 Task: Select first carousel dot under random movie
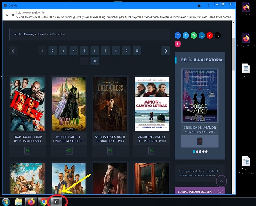point(195,151)
